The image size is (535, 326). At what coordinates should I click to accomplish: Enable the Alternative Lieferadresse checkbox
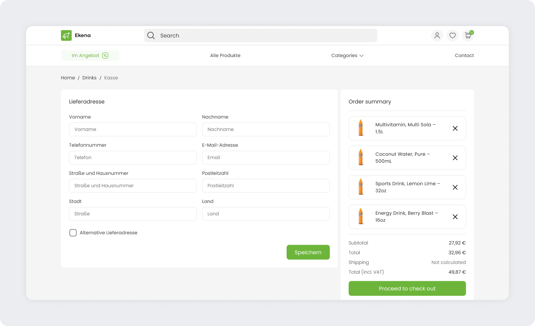[x=73, y=233]
